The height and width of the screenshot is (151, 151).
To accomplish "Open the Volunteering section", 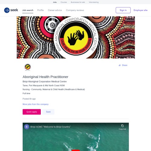I will tap(94, 2).
